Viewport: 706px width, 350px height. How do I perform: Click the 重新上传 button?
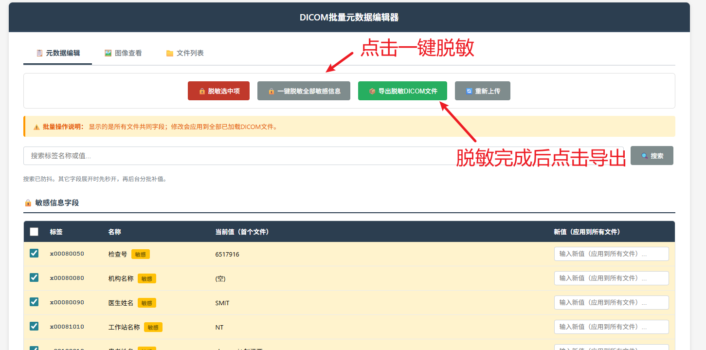point(483,91)
